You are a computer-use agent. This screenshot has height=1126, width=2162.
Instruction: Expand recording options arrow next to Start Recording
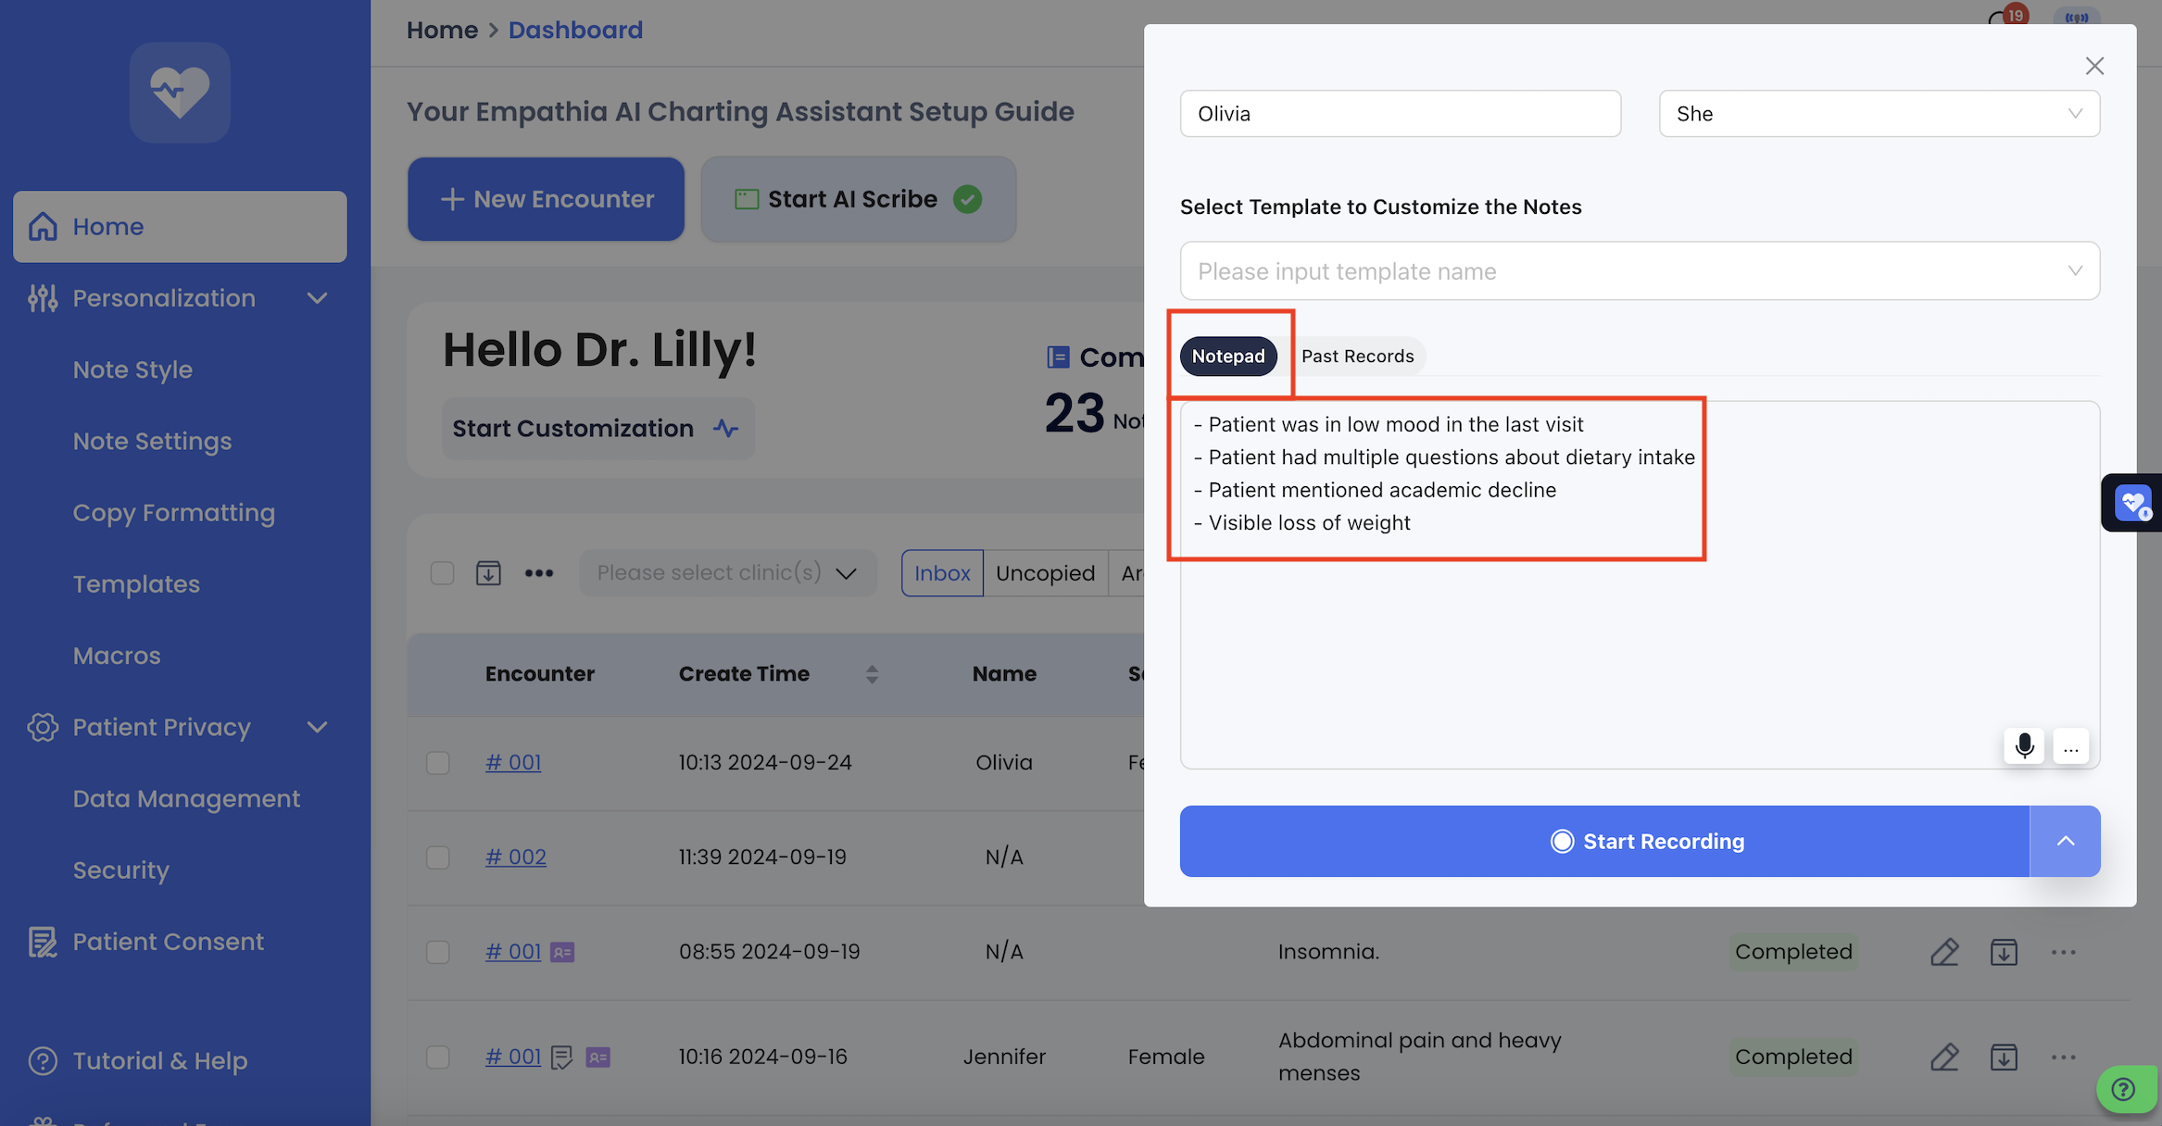click(x=2065, y=841)
